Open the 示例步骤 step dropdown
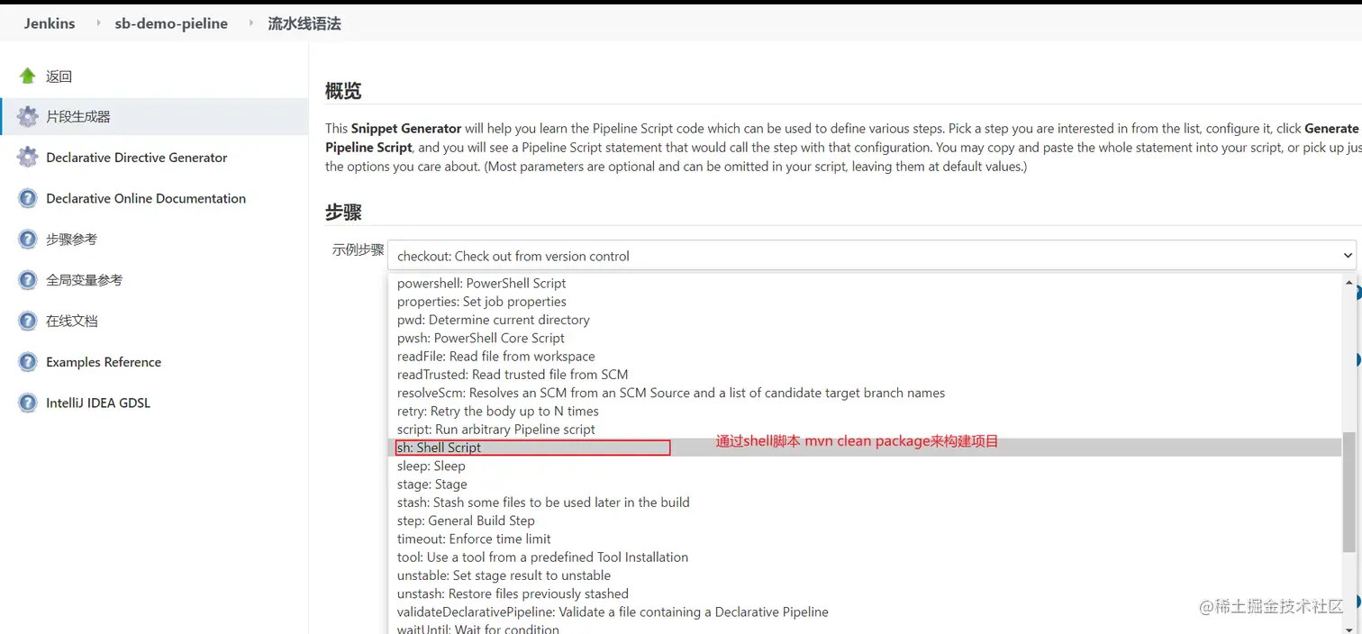The image size is (1362, 634). coord(871,256)
